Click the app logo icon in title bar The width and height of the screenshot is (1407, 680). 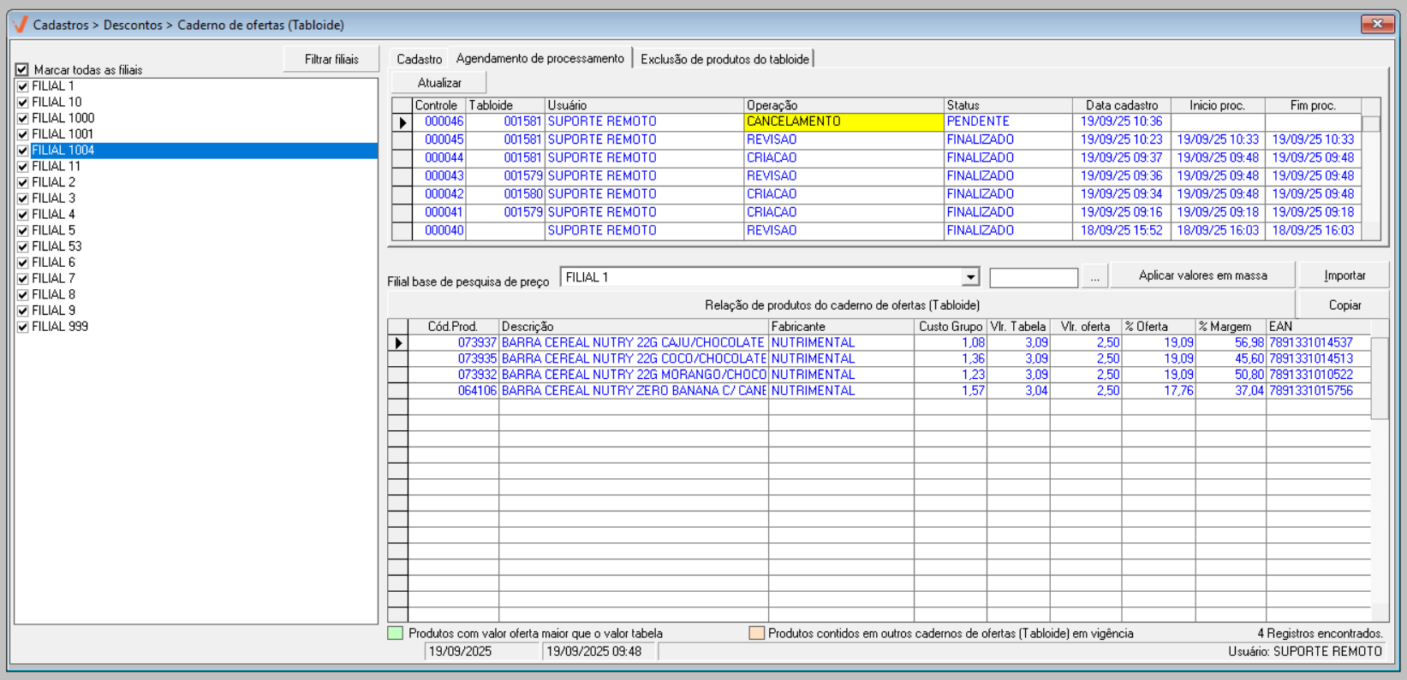coord(20,25)
